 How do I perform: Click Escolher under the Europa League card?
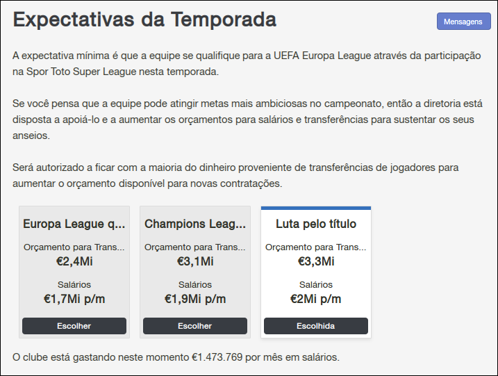tap(74, 326)
